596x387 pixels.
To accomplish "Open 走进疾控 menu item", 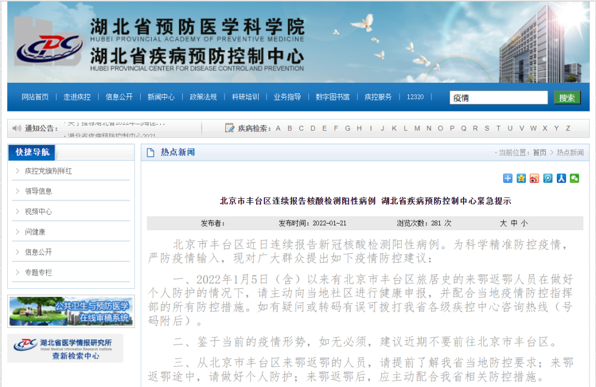I will pos(77,97).
